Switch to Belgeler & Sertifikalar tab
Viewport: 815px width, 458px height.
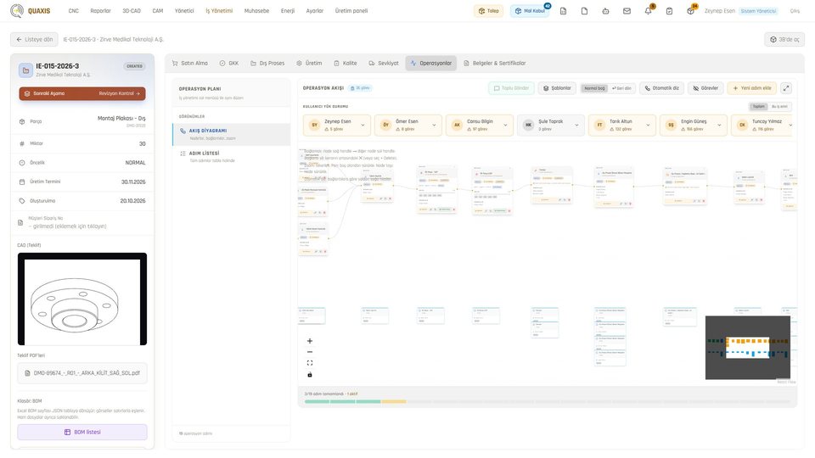(494, 64)
